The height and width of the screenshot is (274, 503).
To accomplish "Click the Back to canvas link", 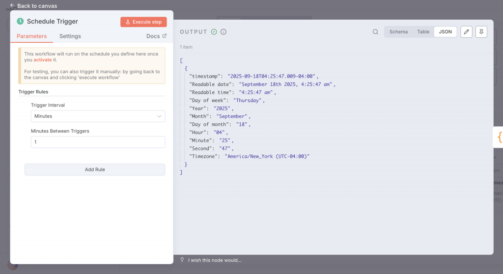I will point(37,6).
